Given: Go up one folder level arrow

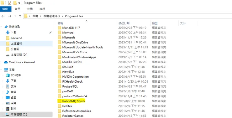Looking at the screenshot, I should click(x=20, y=16).
